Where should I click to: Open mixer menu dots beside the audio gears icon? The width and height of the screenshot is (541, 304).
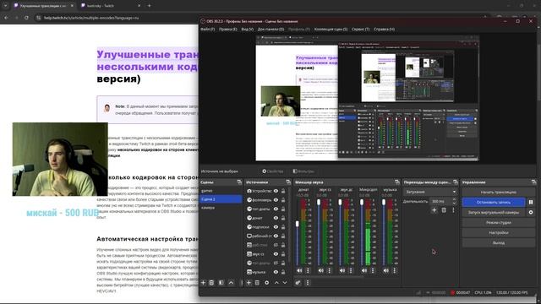coord(308,283)
